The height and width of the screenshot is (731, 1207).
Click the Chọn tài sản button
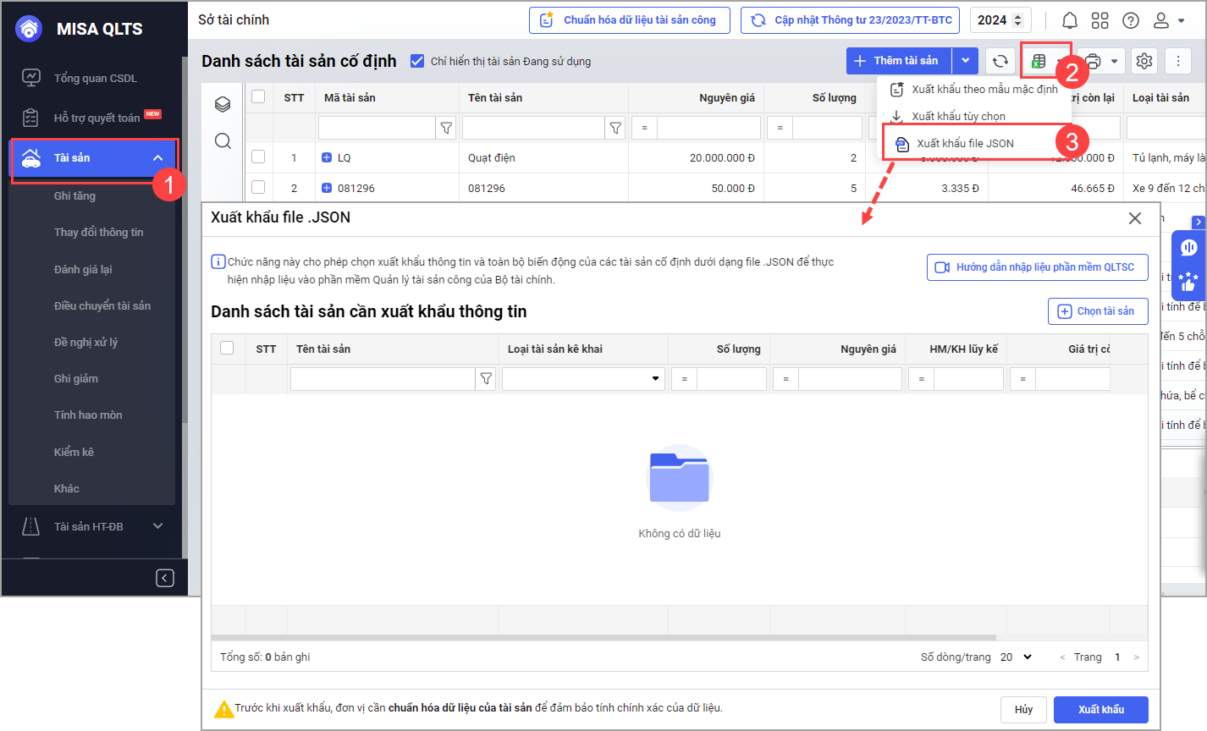coord(1097,311)
